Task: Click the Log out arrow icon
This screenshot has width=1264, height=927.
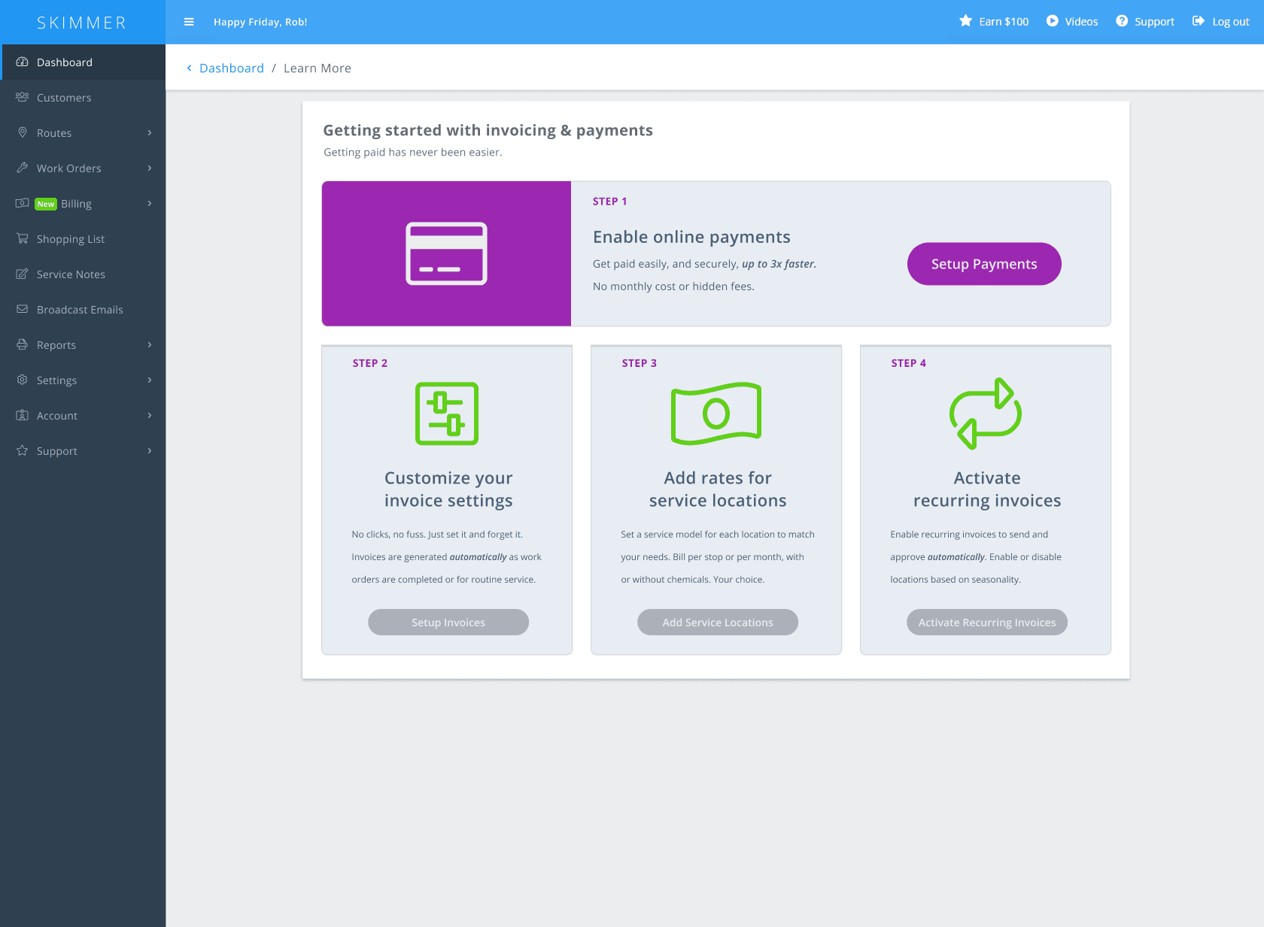Action: coord(1199,21)
